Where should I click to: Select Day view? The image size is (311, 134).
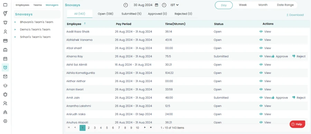pyautogui.click(x=224, y=5)
